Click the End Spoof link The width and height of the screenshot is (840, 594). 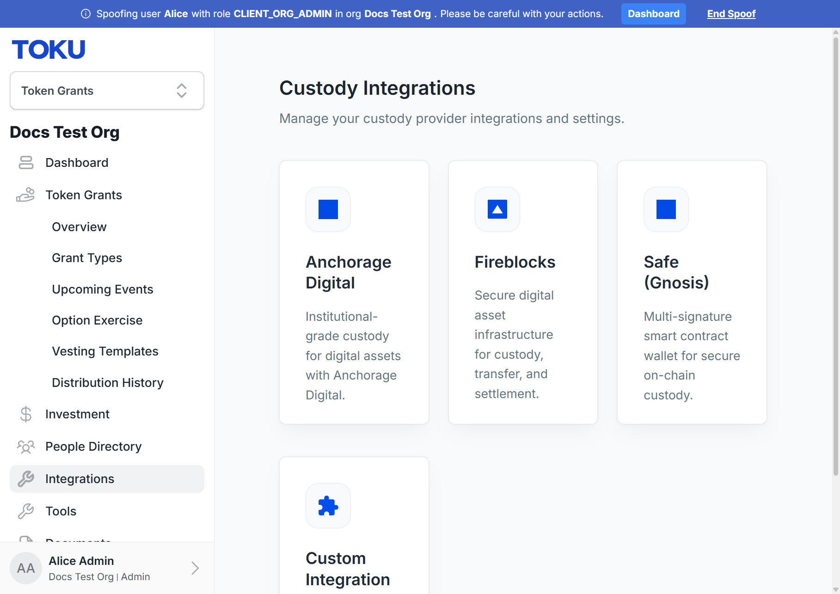(731, 14)
